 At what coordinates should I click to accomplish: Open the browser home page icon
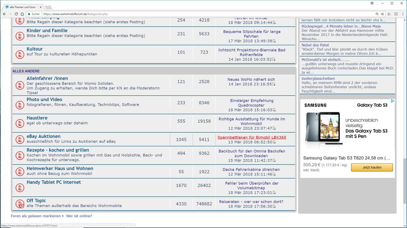tap(22, 14)
